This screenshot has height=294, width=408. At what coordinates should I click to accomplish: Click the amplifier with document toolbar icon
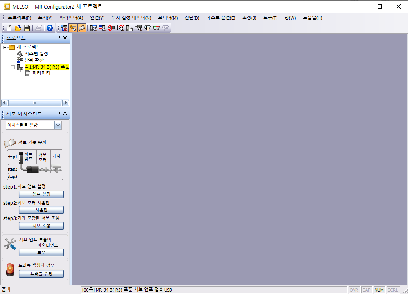pyautogui.click(x=129, y=28)
